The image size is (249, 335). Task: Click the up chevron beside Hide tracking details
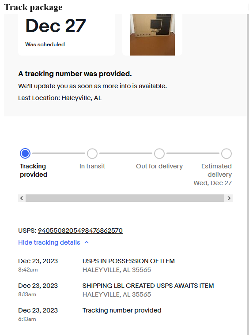pyautogui.click(x=87, y=242)
